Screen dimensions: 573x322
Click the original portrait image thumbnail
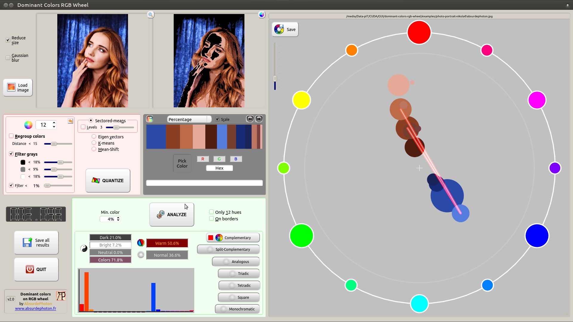[x=93, y=60]
